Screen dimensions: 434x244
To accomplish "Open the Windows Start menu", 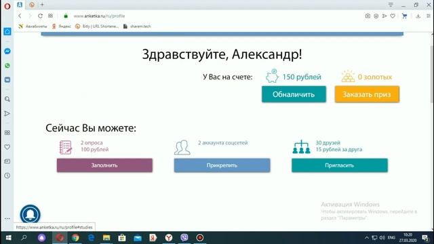I will 9,238.
